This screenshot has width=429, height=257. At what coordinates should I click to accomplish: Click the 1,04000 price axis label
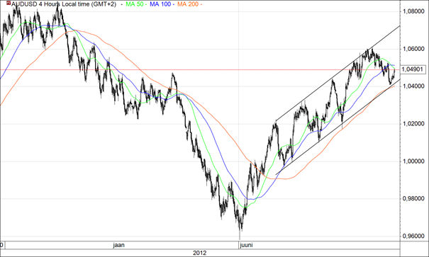[x=413, y=86]
